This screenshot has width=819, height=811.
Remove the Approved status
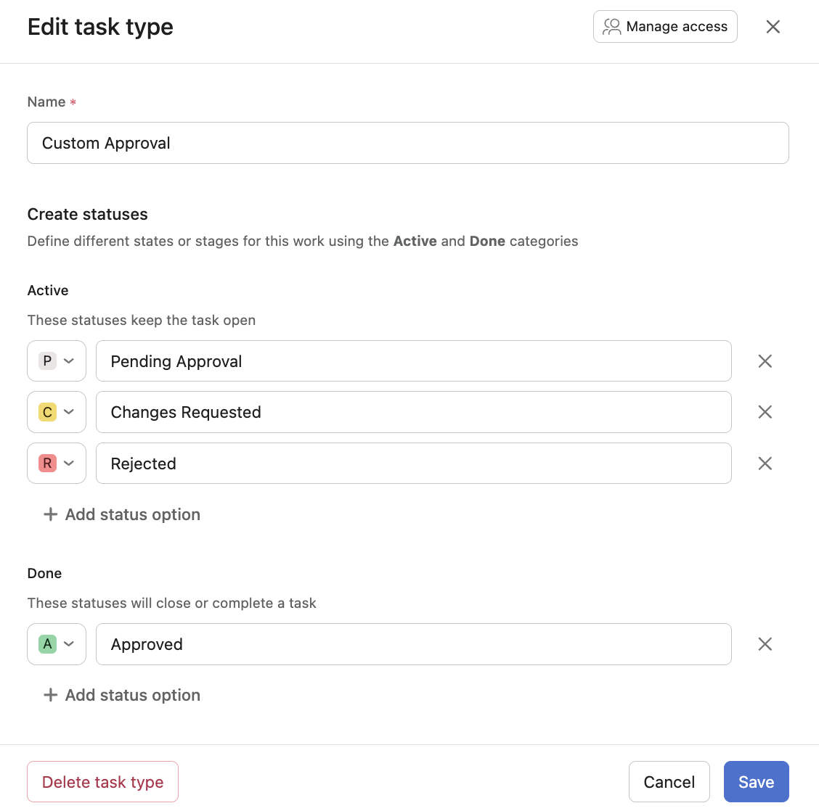point(765,644)
